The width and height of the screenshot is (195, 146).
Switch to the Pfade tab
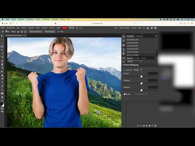click(143, 58)
